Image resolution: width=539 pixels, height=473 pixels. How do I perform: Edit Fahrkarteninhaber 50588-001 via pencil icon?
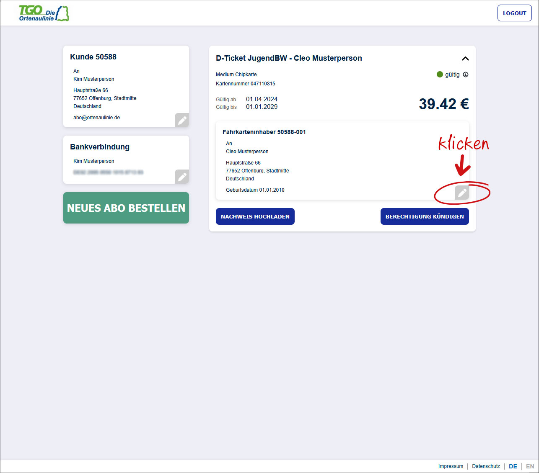pyautogui.click(x=462, y=193)
